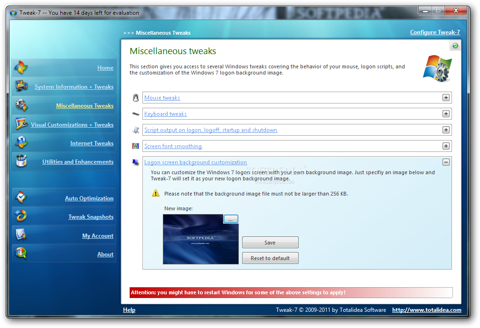Screen dimensions: 480x328
Task: Click the Mouse tweaks link
Action: 162,98
